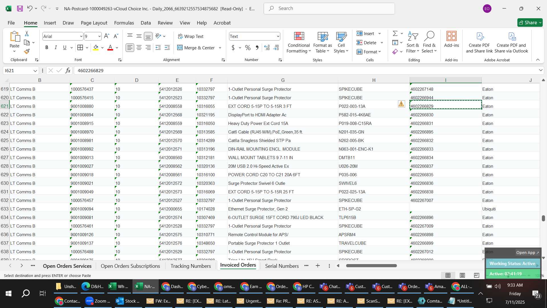Click the Middle Align icon
The image size is (547, 308).
pos(139,36)
